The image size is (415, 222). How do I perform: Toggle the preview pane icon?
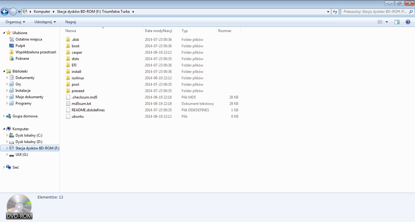click(x=397, y=22)
